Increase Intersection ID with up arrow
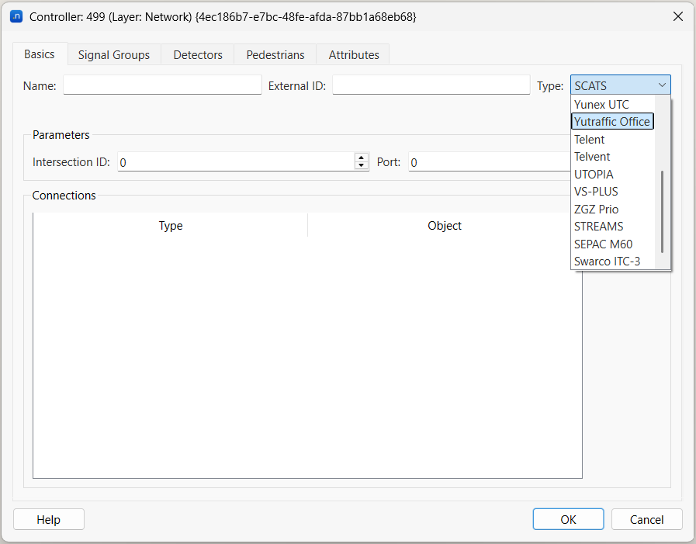Viewport: 696px width, 544px height. [x=362, y=158]
